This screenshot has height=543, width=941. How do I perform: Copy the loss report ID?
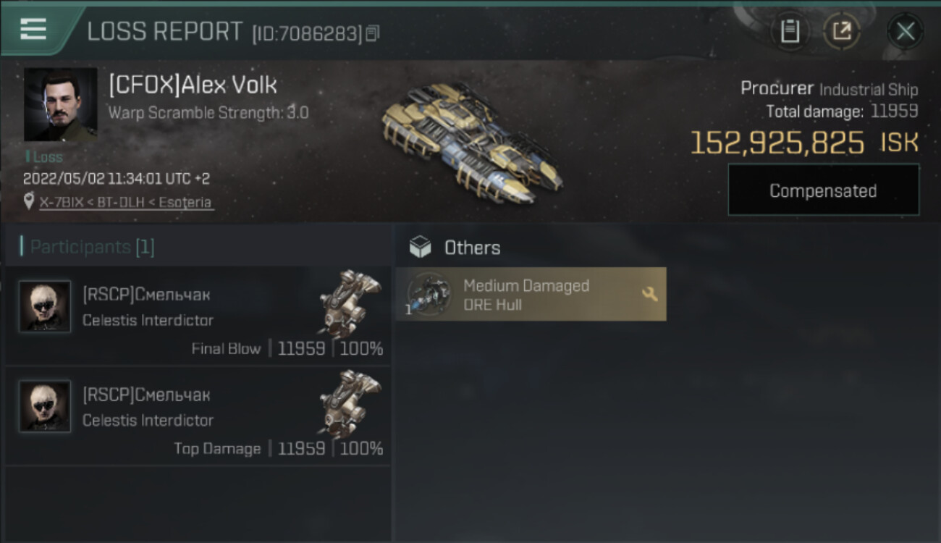coord(373,33)
